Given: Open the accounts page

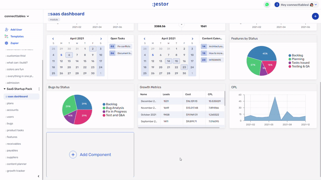Looking at the screenshot, I should coord(12,110).
